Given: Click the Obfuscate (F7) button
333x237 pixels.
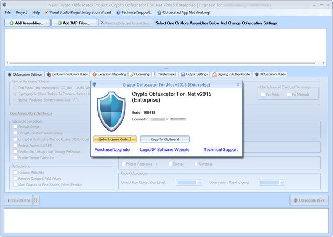Looking at the screenshot, I should [x=309, y=200].
